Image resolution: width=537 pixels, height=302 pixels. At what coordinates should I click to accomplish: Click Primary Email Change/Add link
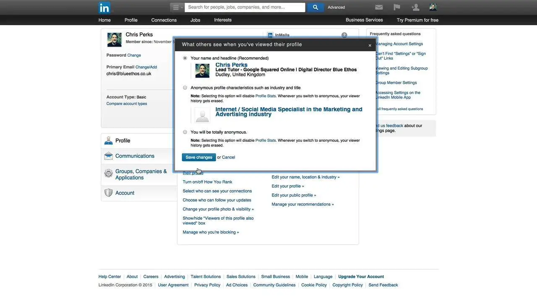[x=146, y=67]
